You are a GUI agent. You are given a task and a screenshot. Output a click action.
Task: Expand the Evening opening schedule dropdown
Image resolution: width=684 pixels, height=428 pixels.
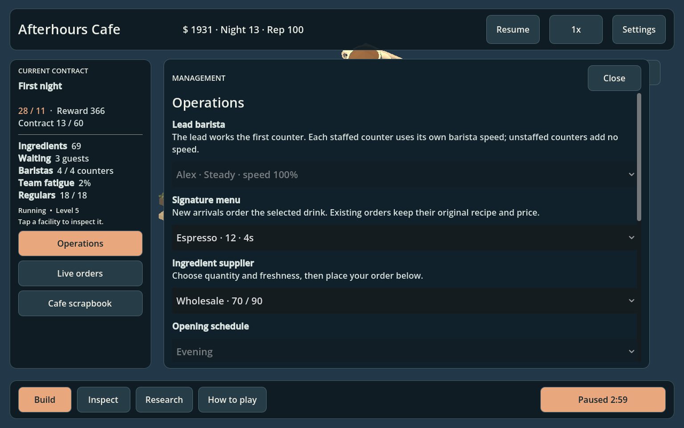tap(404, 351)
